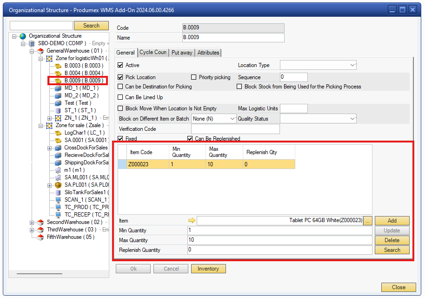
Task: Click the cart icon for m1
Action: (x=58, y=170)
